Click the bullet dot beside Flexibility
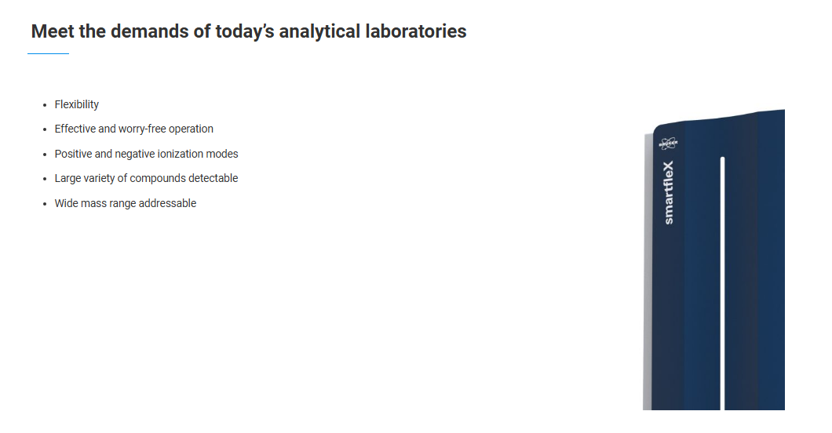This screenshot has width=832, height=433. (x=45, y=105)
